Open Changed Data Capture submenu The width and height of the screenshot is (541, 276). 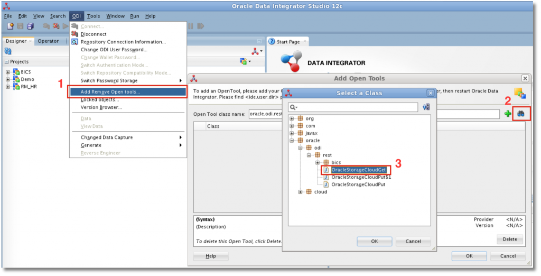pyautogui.click(x=128, y=137)
